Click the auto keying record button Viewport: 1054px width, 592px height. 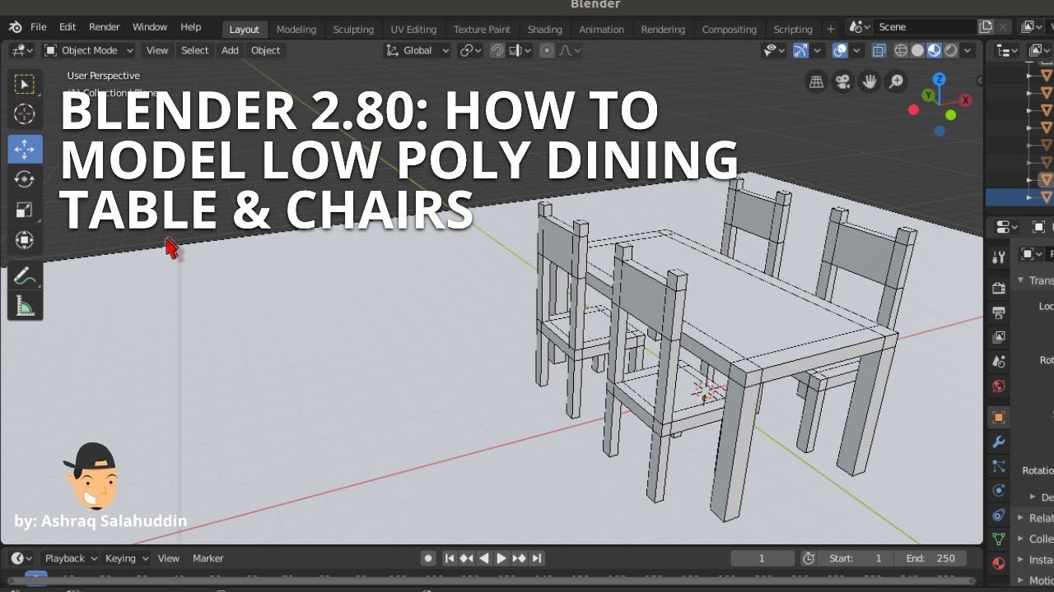[428, 558]
